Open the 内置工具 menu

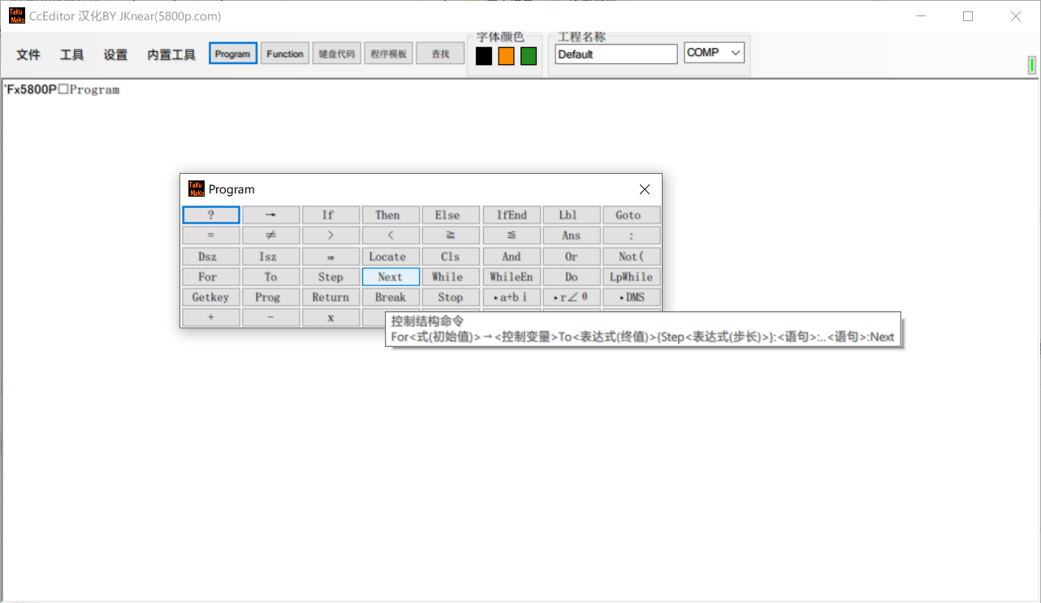pyautogui.click(x=171, y=54)
